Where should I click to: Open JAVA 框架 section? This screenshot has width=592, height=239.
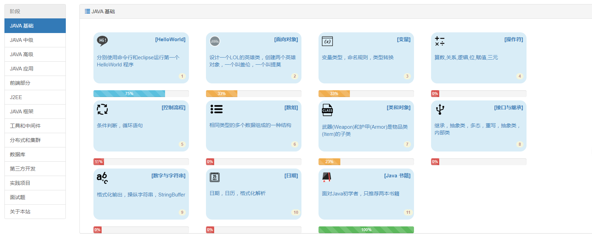click(x=35, y=112)
